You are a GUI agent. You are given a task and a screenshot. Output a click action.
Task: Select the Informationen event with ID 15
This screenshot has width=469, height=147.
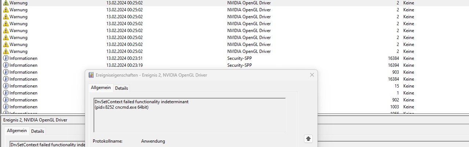click(x=234, y=86)
